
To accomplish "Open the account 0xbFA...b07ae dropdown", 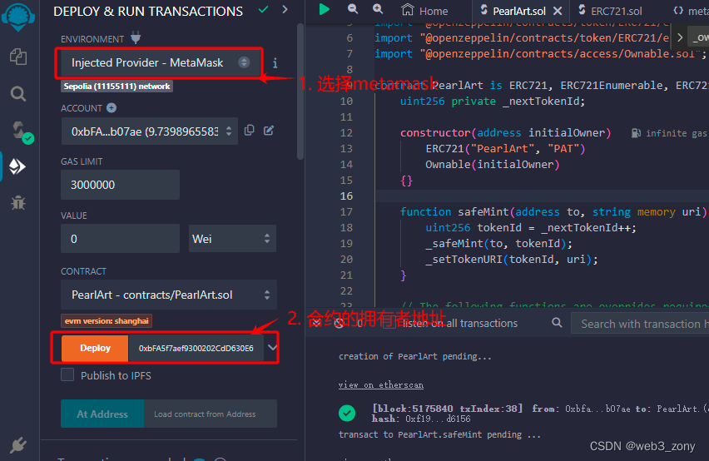I will coord(149,131).
